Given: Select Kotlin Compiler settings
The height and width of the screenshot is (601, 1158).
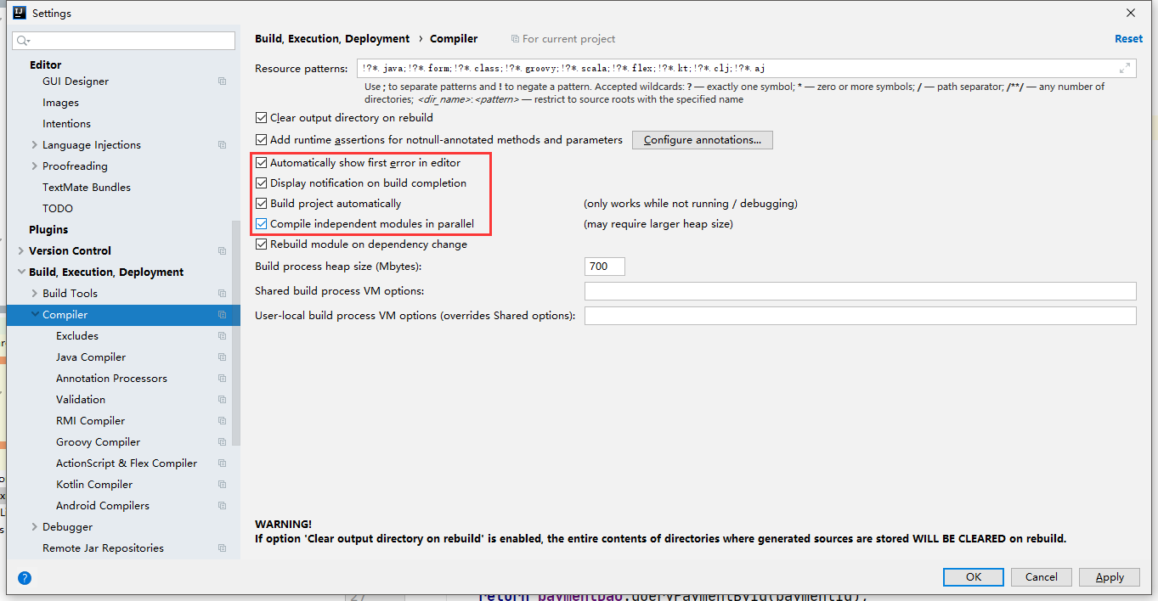Looking at the screenshot, I should (x=94, y=485).
